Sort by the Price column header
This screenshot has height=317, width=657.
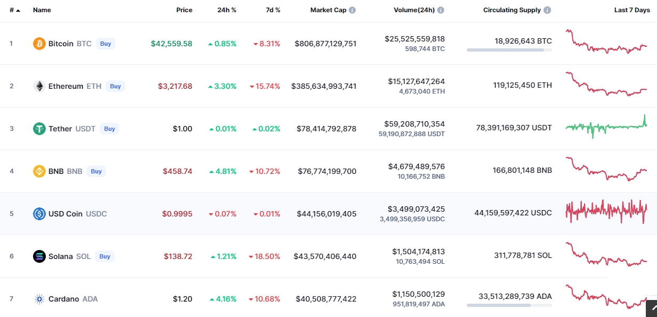(184, 10)
